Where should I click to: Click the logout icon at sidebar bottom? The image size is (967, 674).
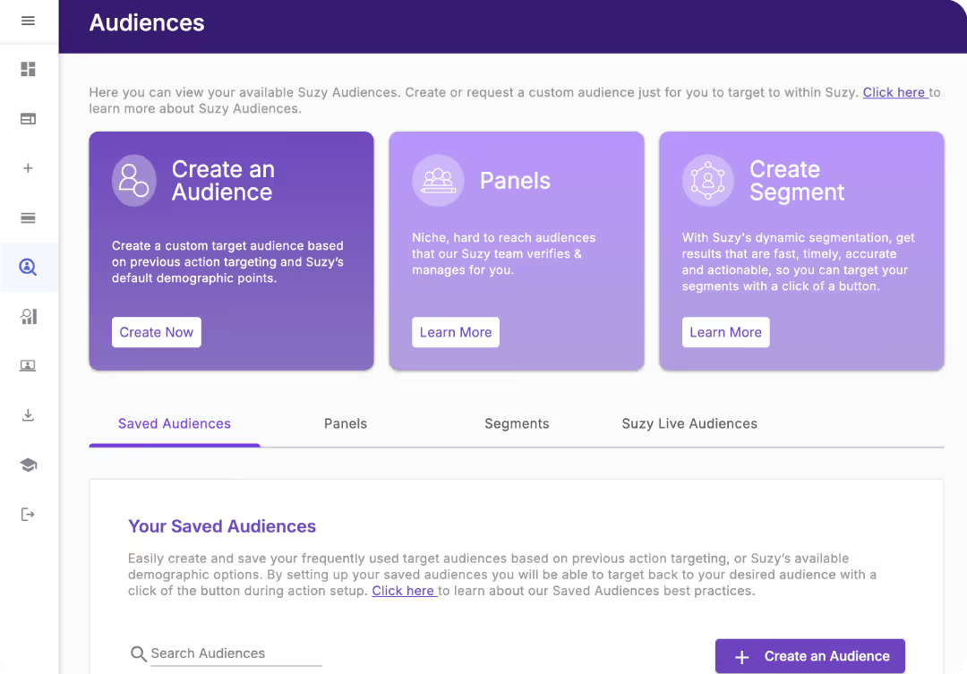[x=28, y=514]
